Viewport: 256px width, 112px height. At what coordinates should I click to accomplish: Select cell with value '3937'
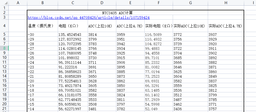tap(226, 35)
